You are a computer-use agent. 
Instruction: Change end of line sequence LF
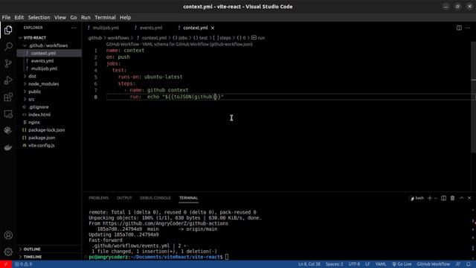pyautogui.click(x=367, y=264)
